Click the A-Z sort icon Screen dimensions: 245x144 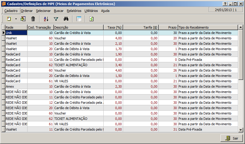pyautogui.click(x=46, y=19)
